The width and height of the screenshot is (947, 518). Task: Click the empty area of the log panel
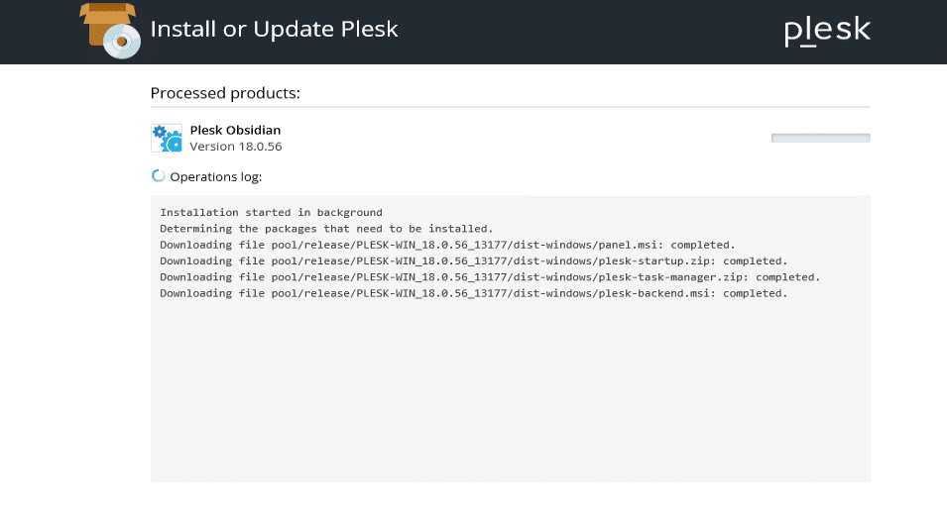tap(510, 396)
